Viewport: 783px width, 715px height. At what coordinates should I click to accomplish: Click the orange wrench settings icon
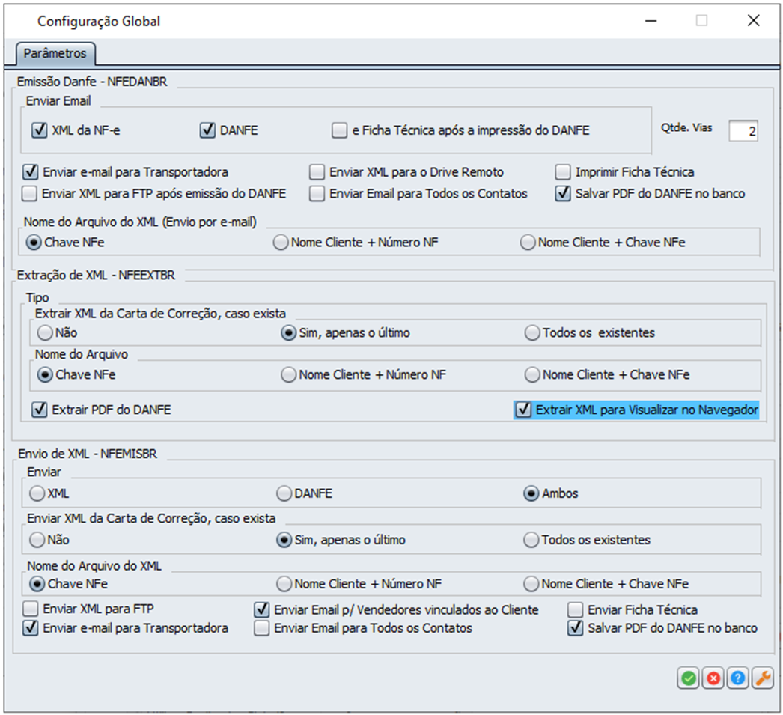[x=762, y=678]
